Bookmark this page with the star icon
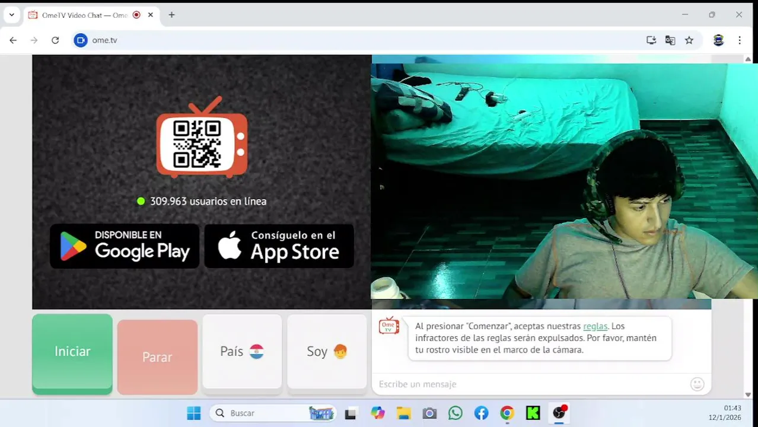The image size is (758, 427). (x=689, y=40)
